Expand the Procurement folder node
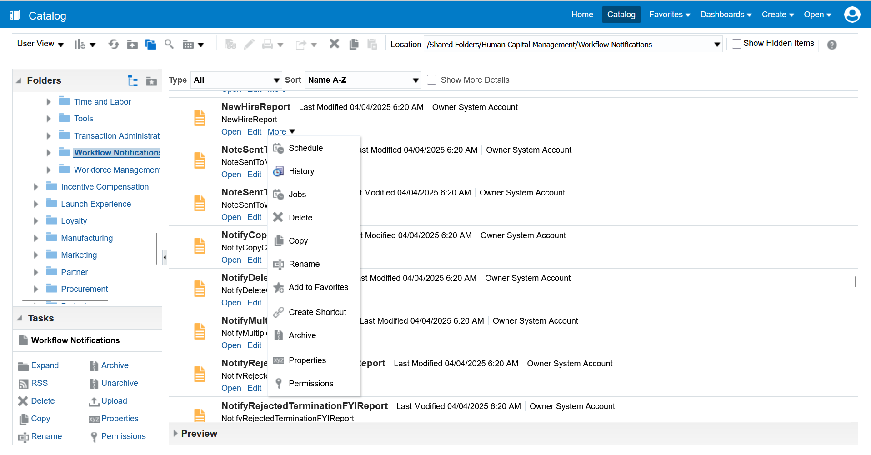Image resolution: width=871 pixels, height=455 pixels. pos(36,289)
